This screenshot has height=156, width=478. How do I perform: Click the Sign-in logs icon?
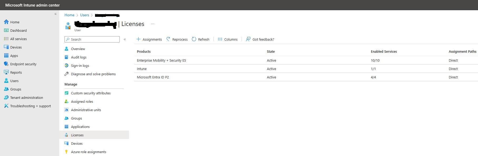(x=67, y=66)
